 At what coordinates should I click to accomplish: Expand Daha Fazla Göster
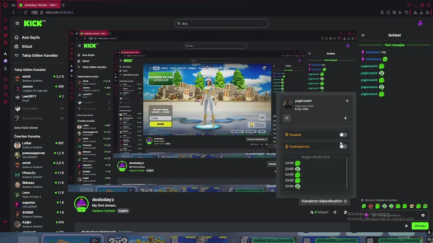pos(26,128)
